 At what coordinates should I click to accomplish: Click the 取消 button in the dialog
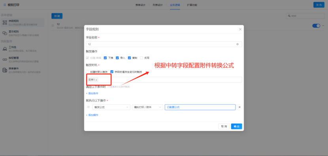[224, 126]
